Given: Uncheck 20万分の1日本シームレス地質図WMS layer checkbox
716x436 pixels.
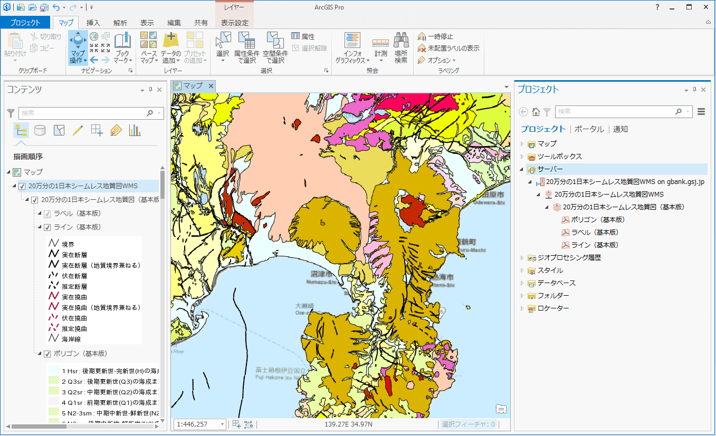Looking at the screenshot, I should [22, 186].
